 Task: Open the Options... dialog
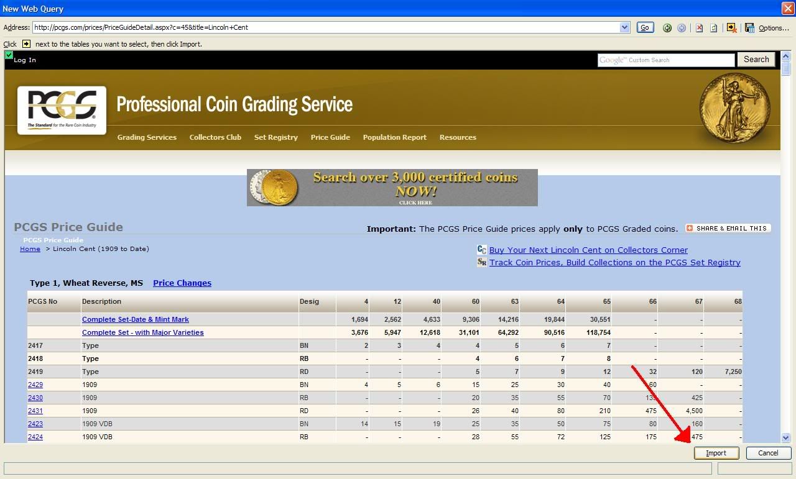click(774, 28)
